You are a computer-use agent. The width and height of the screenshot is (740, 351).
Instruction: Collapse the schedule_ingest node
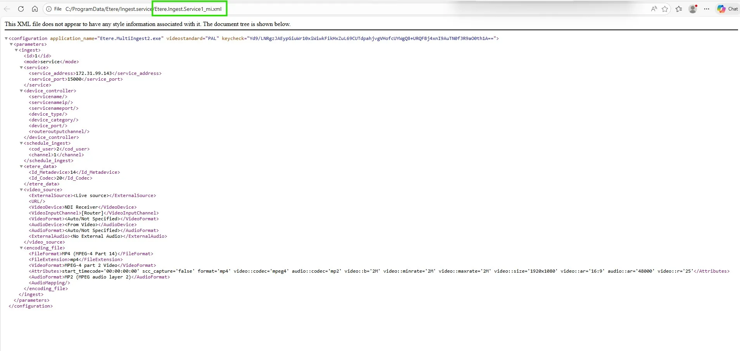pyautogui.click(x=21, y=143)
